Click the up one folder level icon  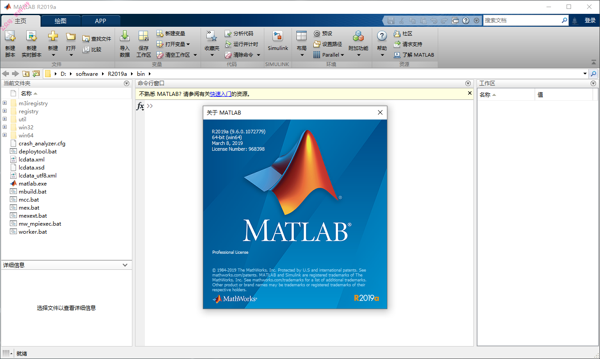[x=26, y=74]
